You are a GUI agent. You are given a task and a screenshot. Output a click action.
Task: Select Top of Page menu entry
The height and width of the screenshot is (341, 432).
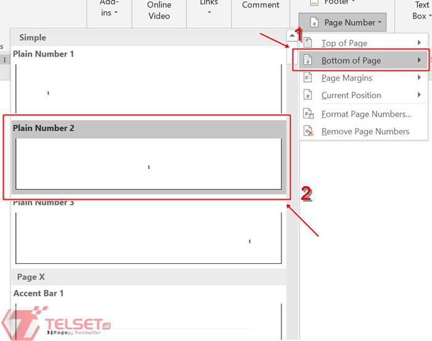point(363,43)
